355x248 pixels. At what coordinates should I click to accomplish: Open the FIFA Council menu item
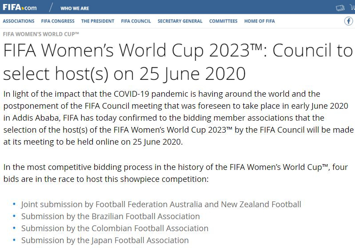[136, 21]
